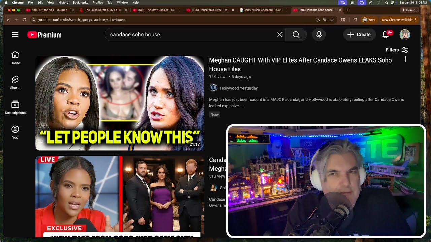Run search with the magnifier button
The height and width of the screenshot is (242, 431).
point(296,35)
